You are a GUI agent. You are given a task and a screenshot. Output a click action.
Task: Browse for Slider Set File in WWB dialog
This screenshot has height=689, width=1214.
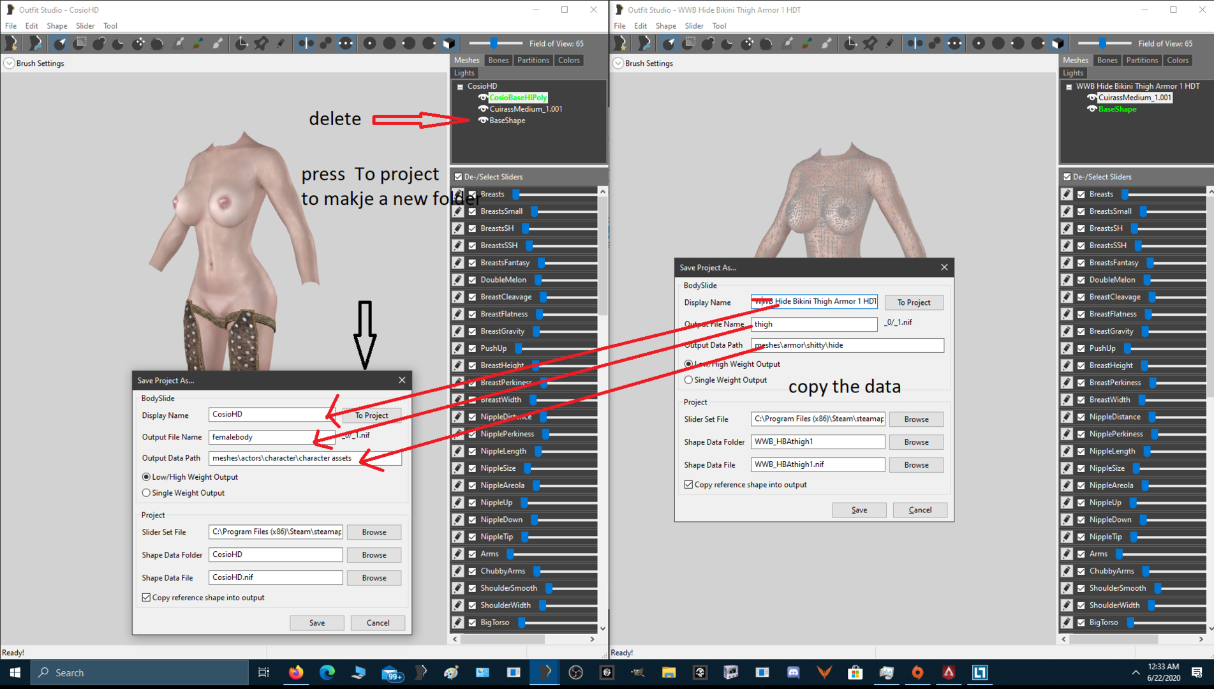[916, 419]
